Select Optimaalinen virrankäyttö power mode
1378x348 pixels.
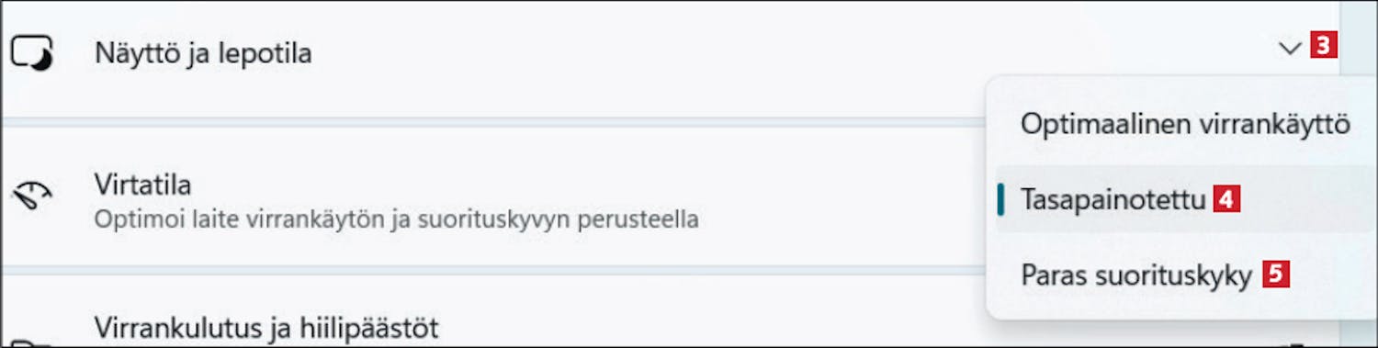click(x=1185, y=125)
